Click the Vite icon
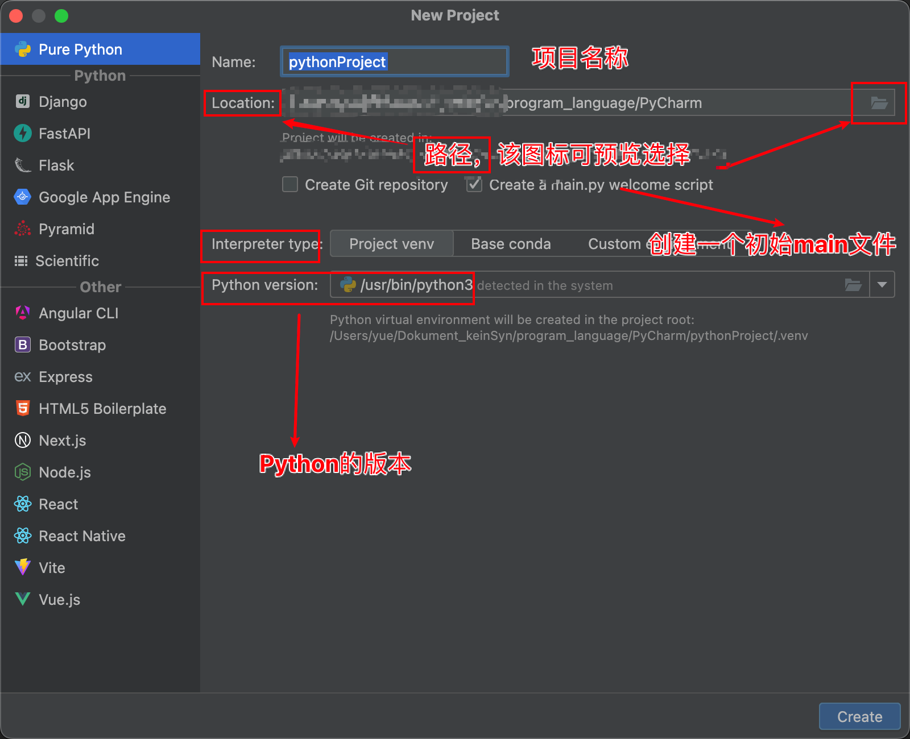The image size is (910, 739). tap(23, 567)
